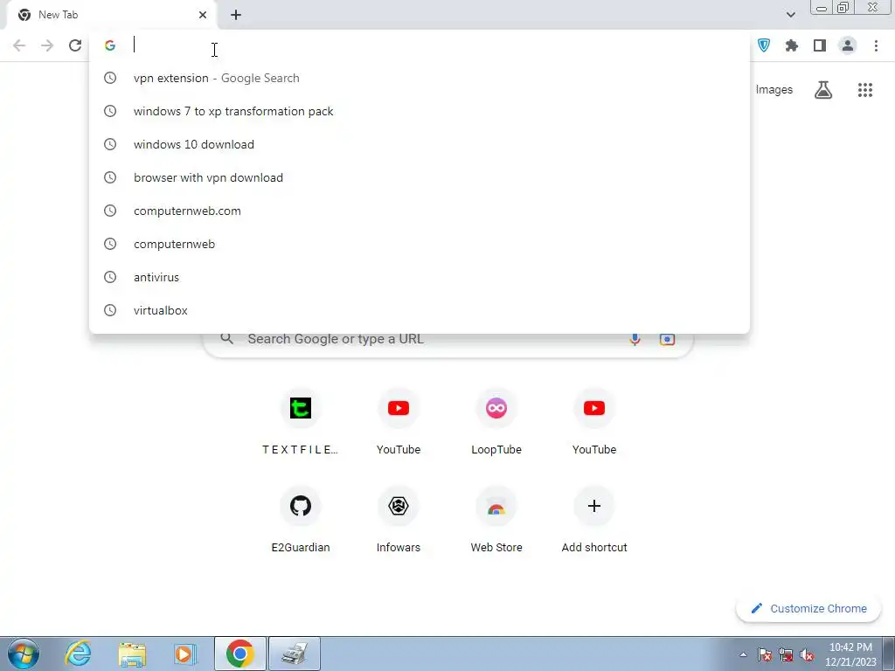The image size is (895, 671).
Task: Choose "computernweb.com" suggestion
Action: 420,211
